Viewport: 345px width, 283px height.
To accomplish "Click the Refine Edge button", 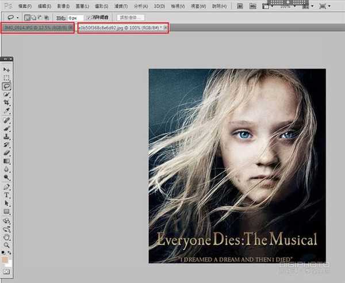I will [x=132, y=18].
